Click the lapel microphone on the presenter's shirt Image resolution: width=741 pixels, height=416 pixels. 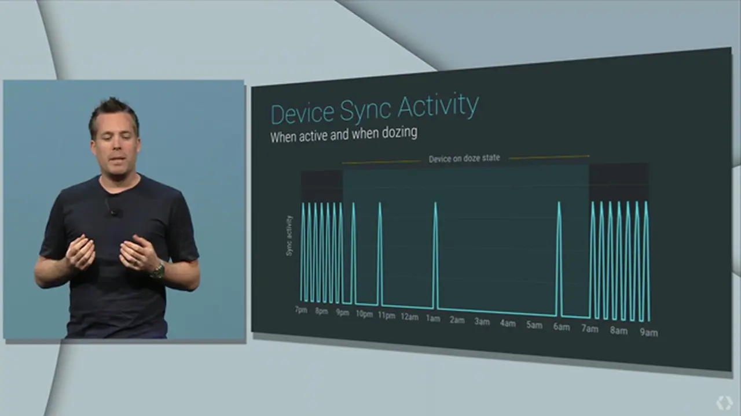[113, 211]
